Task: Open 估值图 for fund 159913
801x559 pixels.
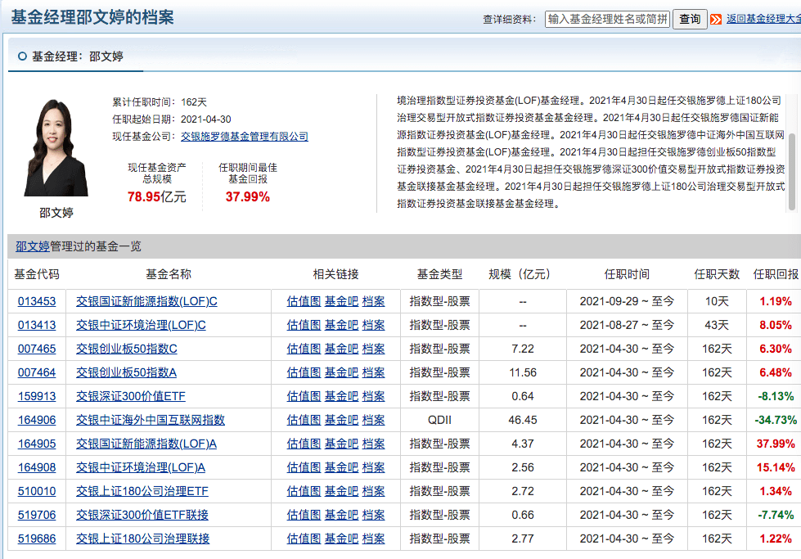Action: click(x=304, y=396)
